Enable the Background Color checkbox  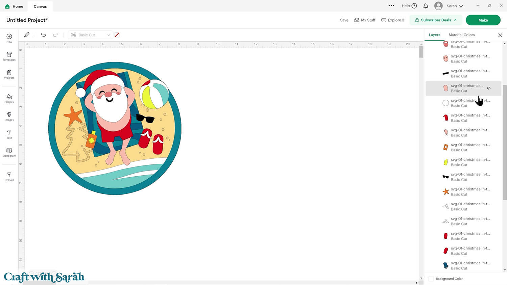click(x=431, y=279)
